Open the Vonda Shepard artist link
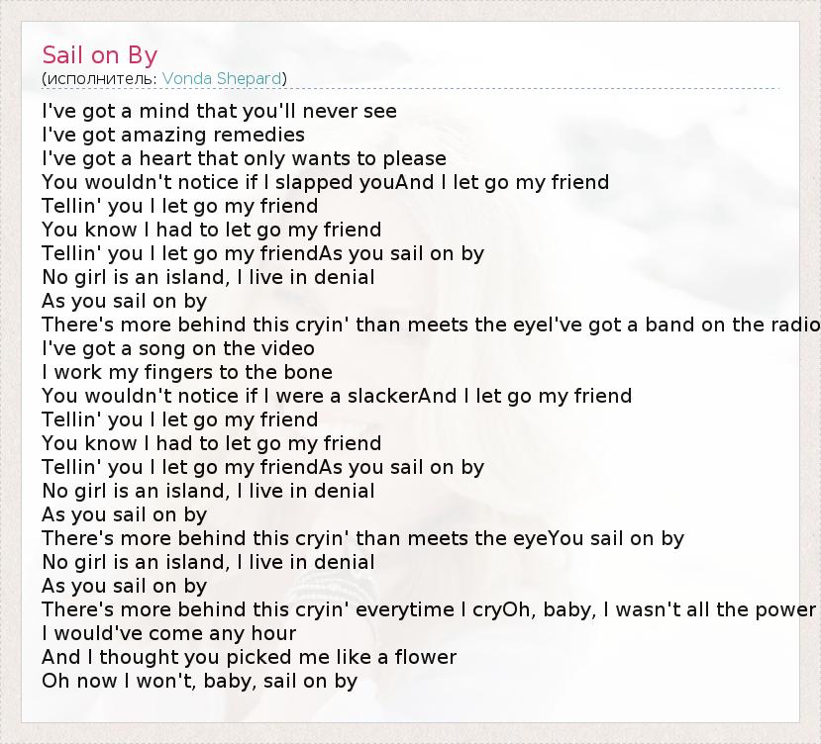This screenshot has width=821, height=744. click(222, 78)
